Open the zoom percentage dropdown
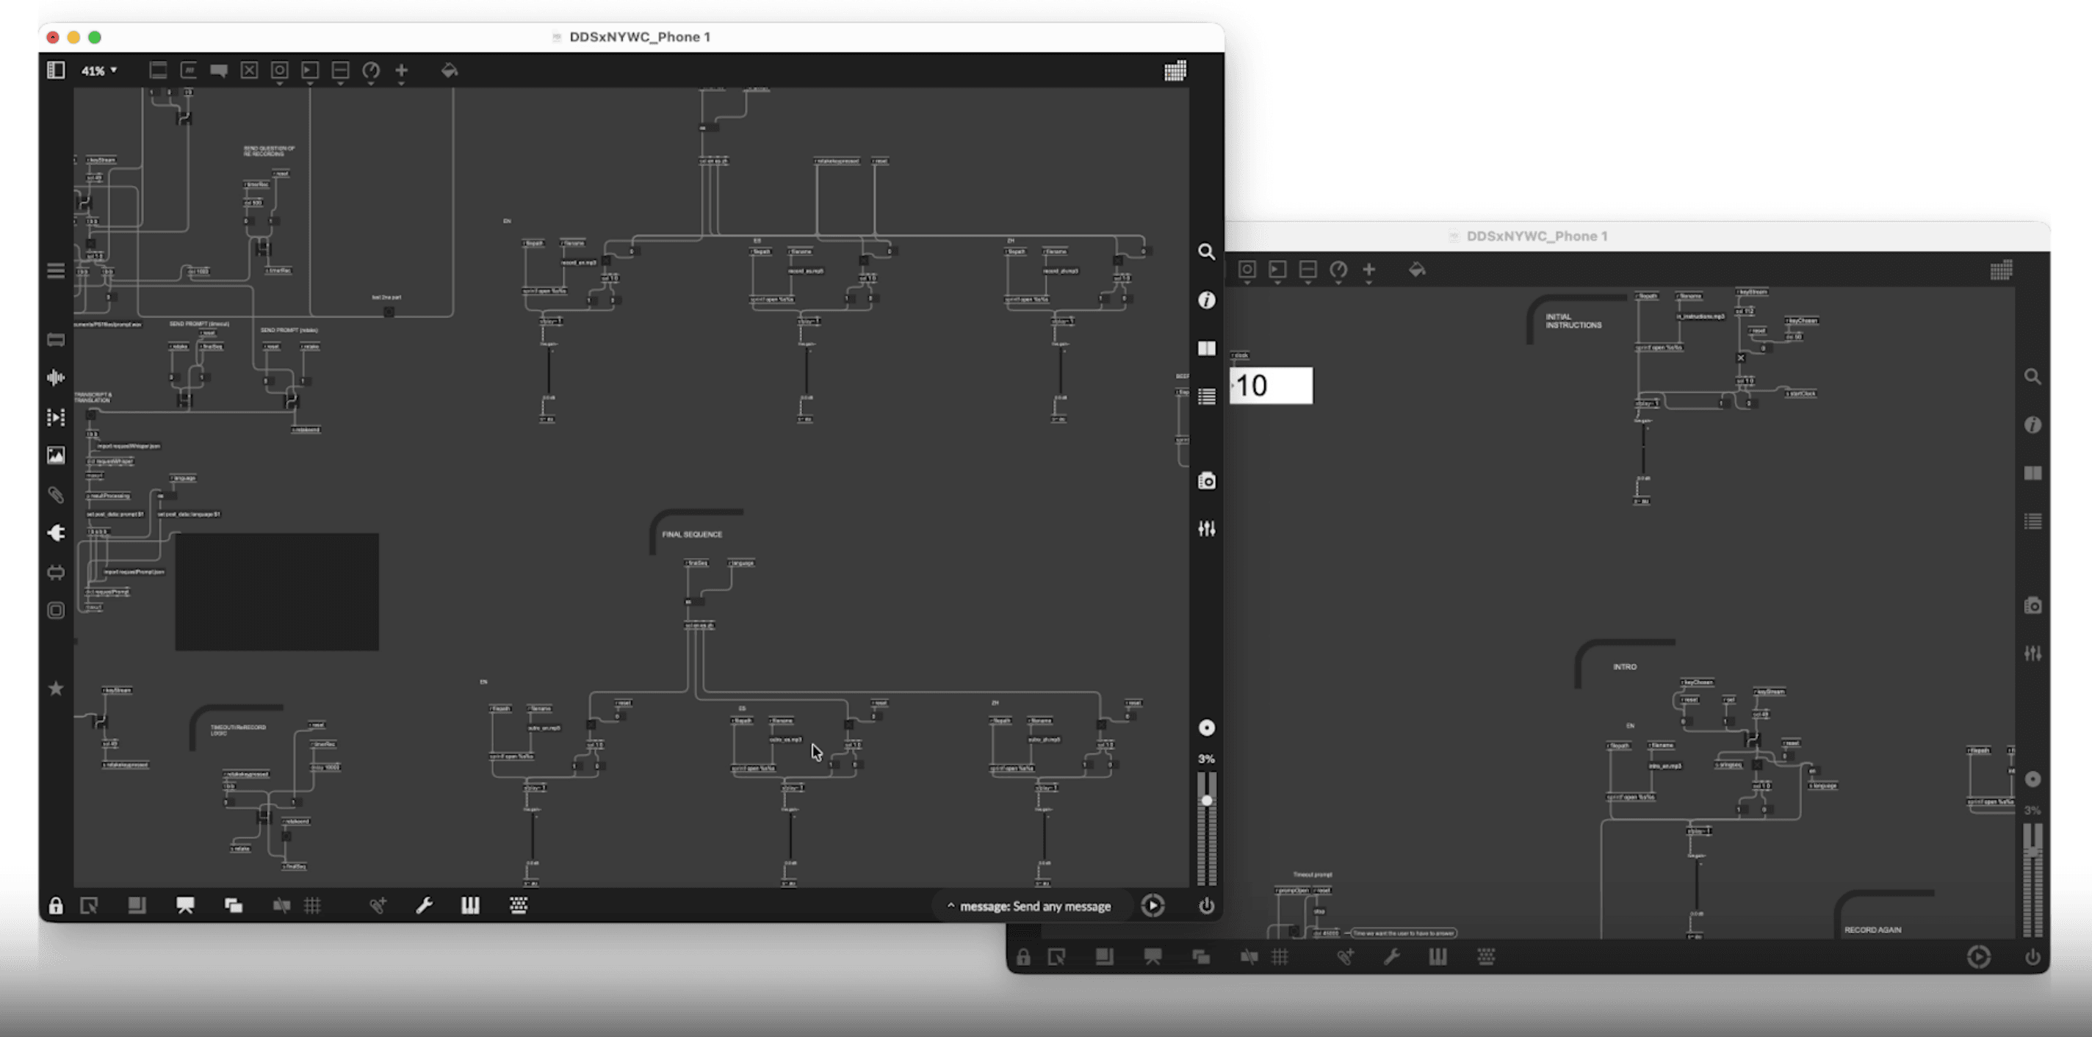The image size is (2092, 1037). coord(99,71)
